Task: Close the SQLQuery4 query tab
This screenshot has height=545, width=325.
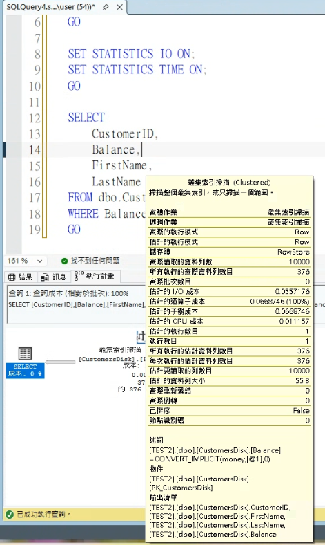Action: point(119,7)
